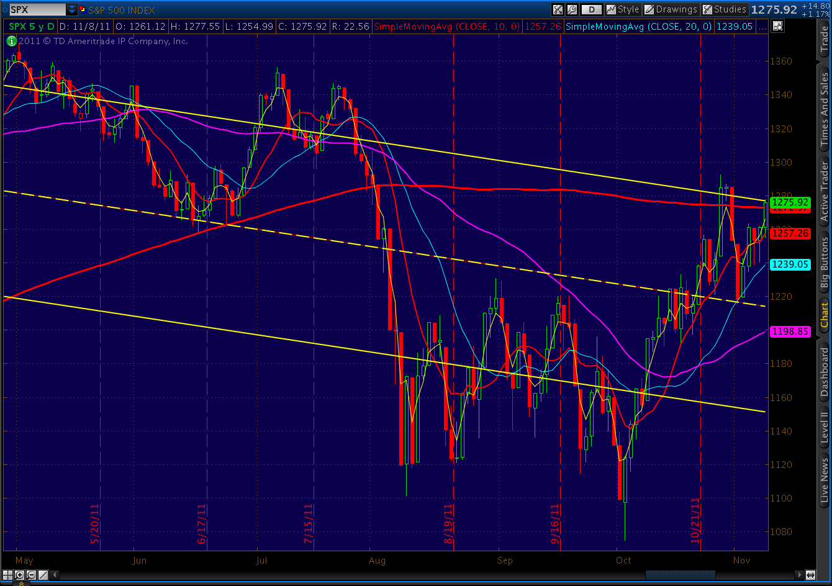Click the green 1275.92 price bubble
Viewport: 832px width, 586px height.
tap(790, 202)
